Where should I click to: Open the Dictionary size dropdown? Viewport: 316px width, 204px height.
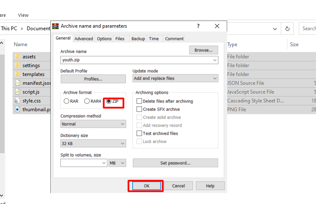pos(93,144)
